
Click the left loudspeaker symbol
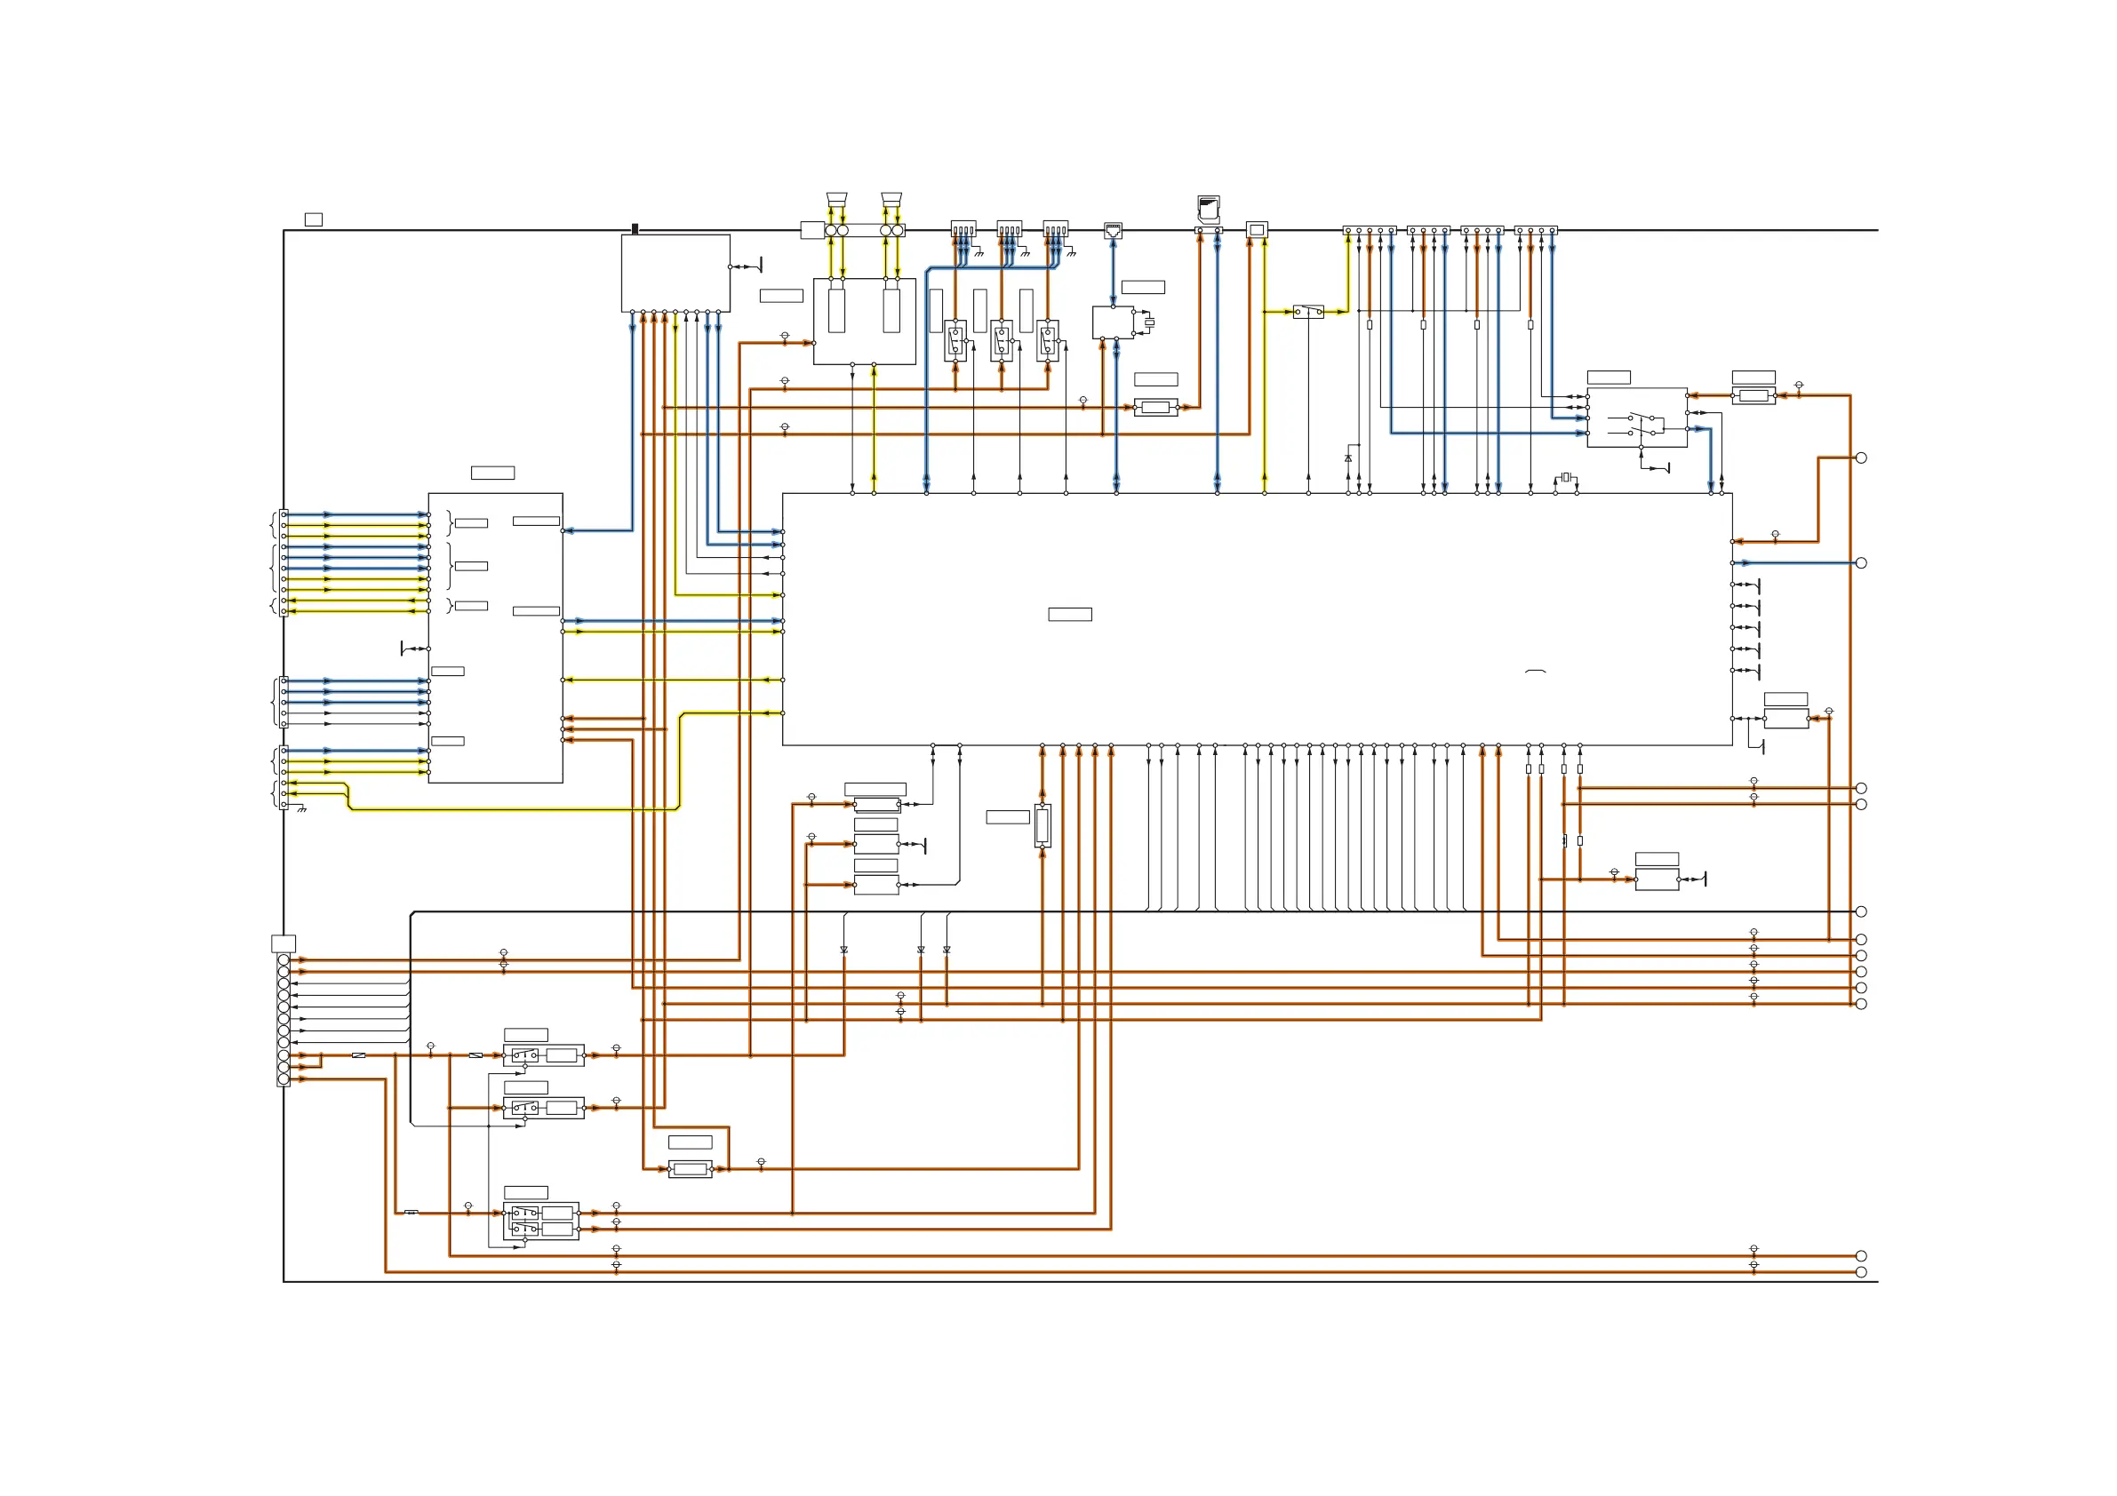pos(836,199)
